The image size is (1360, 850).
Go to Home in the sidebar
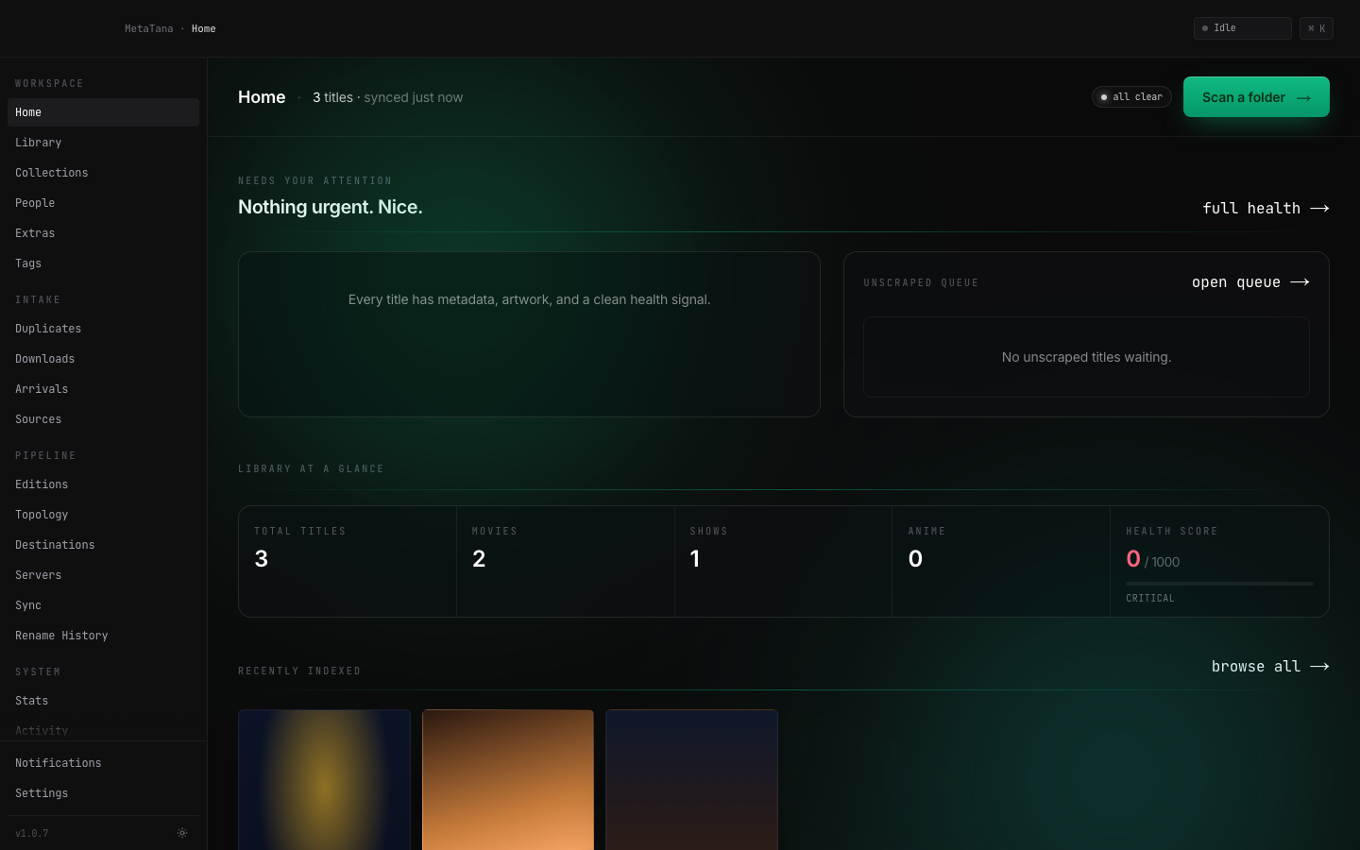click(x=103, y=112)
